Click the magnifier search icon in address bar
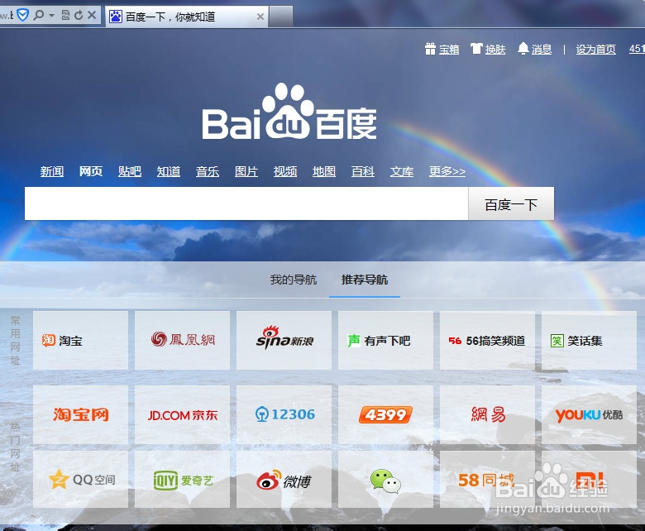The height and width of the screenshot is (531, 645). point(39,16)
